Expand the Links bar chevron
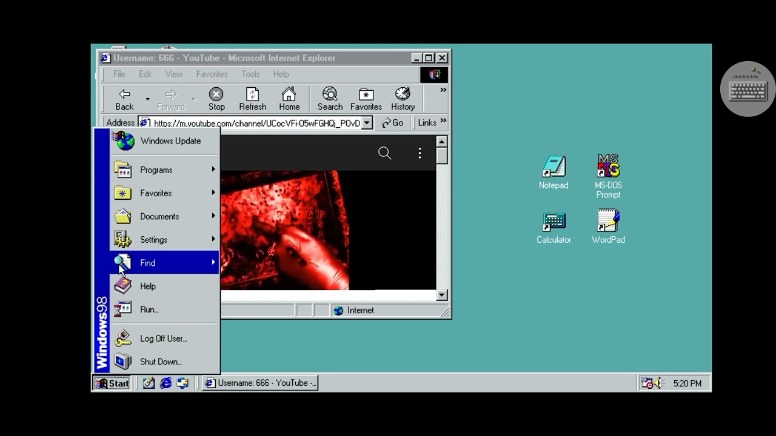 click(x=443, y=122)
